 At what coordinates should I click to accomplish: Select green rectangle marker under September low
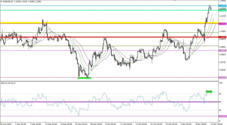coord(84,78)
